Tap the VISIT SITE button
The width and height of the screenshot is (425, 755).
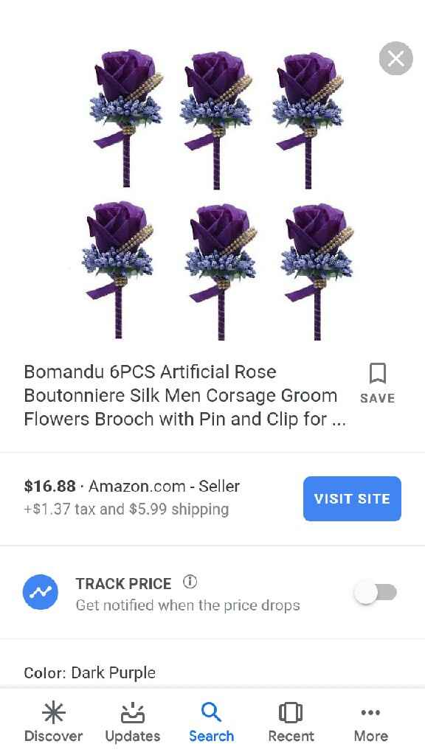pyautogui.click(x=352, y=498)
